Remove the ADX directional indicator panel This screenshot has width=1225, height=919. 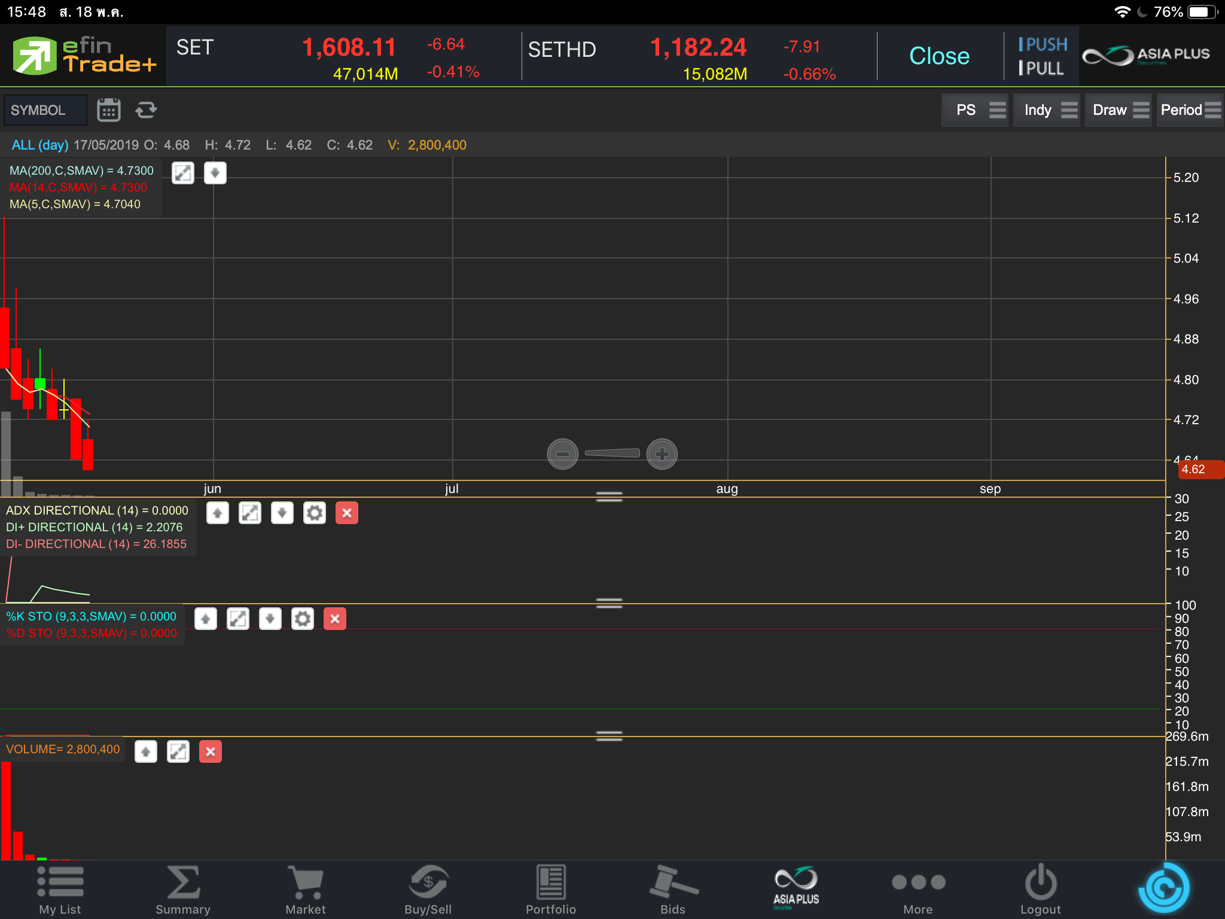pyautogui.click(x=346, y=513)
